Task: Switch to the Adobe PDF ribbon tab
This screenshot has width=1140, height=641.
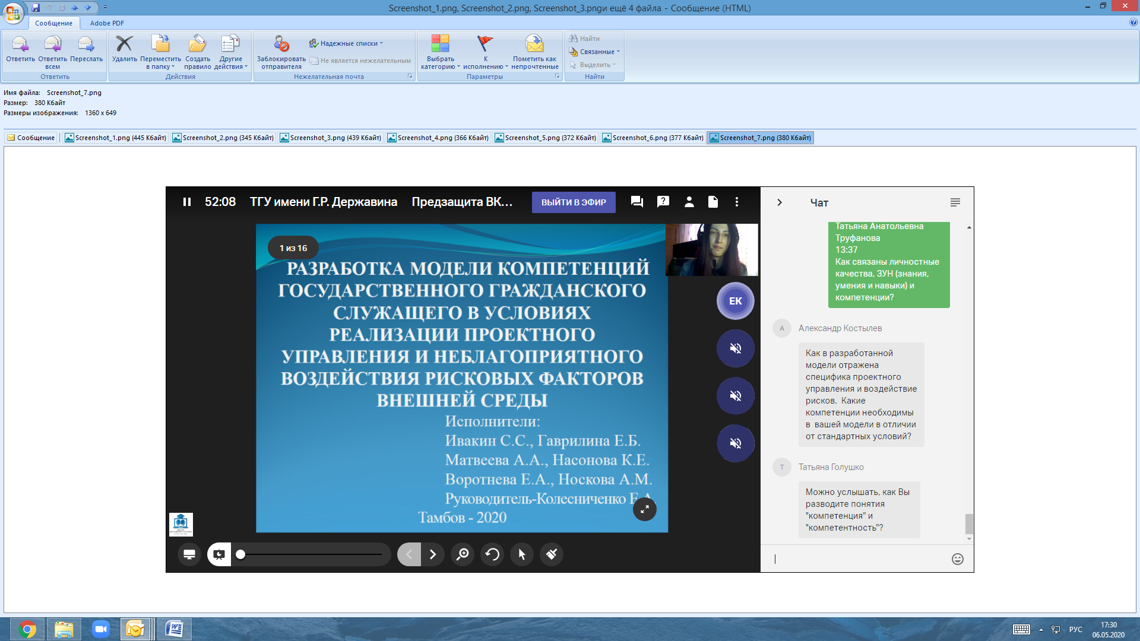Action: (107, 23)
